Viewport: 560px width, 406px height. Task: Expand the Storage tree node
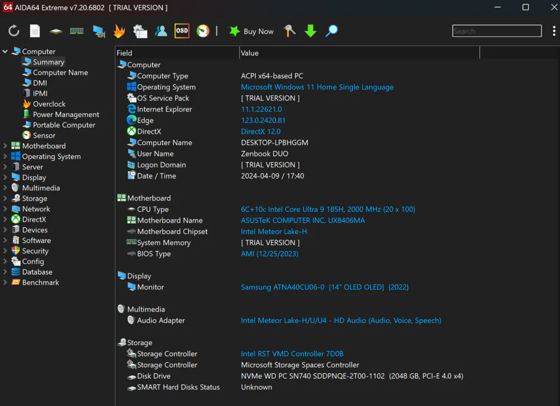click(x=5, y=199)
